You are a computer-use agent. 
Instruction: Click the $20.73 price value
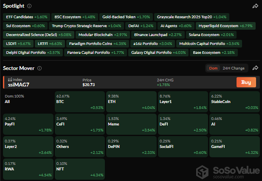89,85
